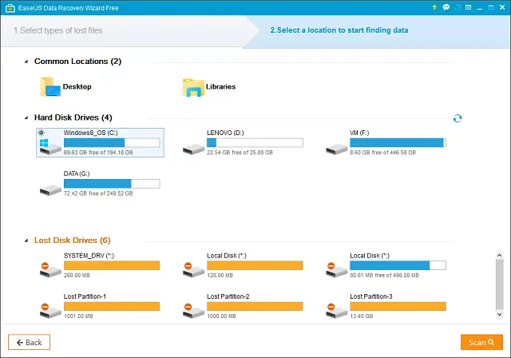Collapse the Common Locations section

26,62
